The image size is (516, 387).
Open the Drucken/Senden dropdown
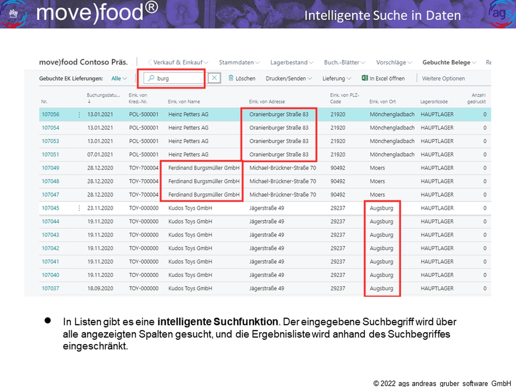pyautogui.click(x=289, y=79)
